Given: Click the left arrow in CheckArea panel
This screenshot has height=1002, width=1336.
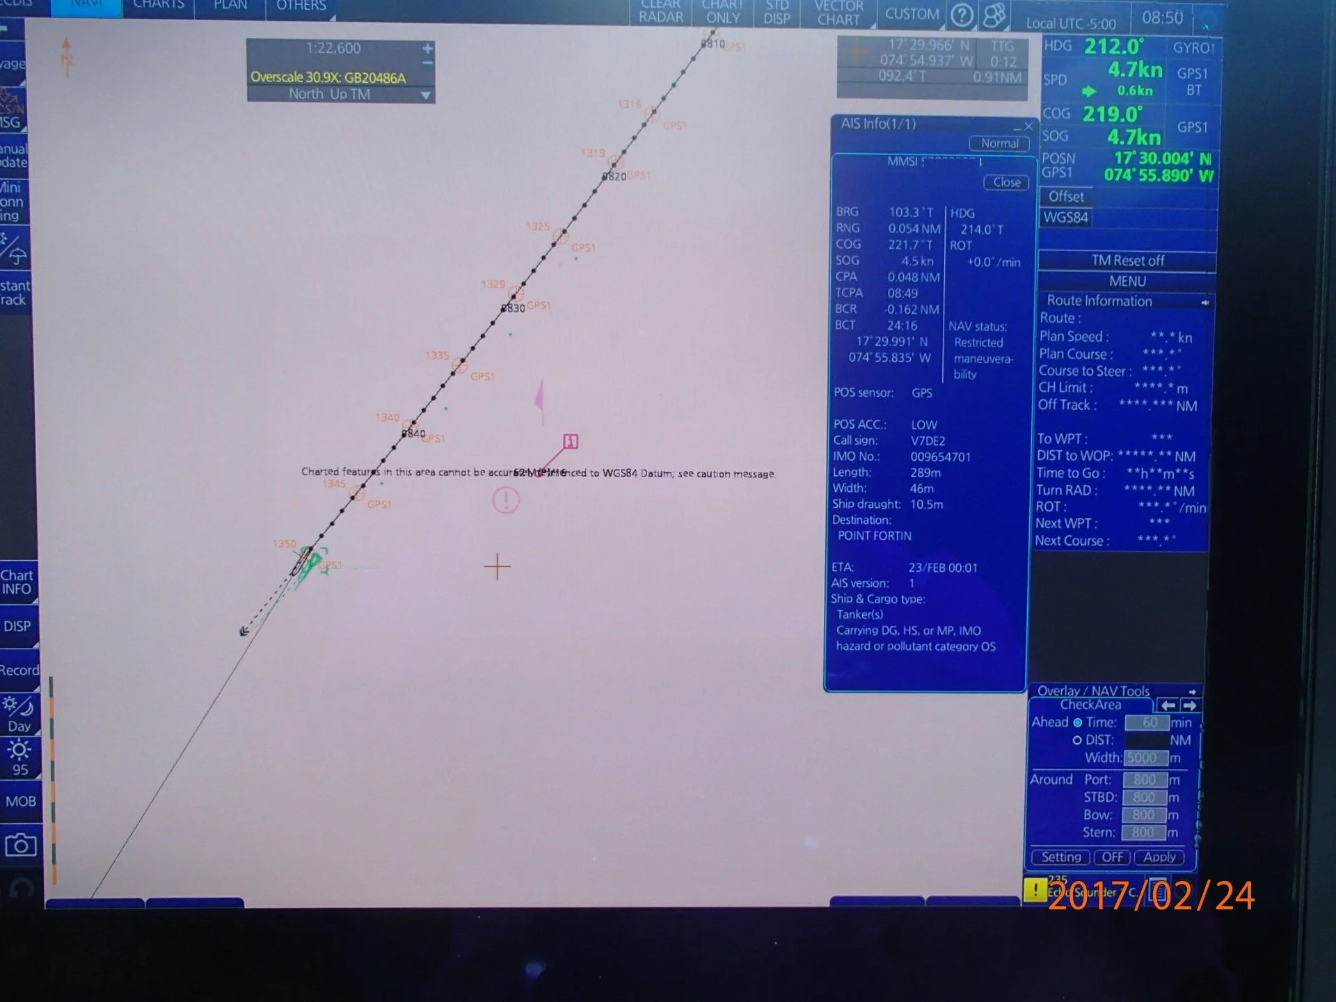Looking at the screenshot, I should (1168, 705).
